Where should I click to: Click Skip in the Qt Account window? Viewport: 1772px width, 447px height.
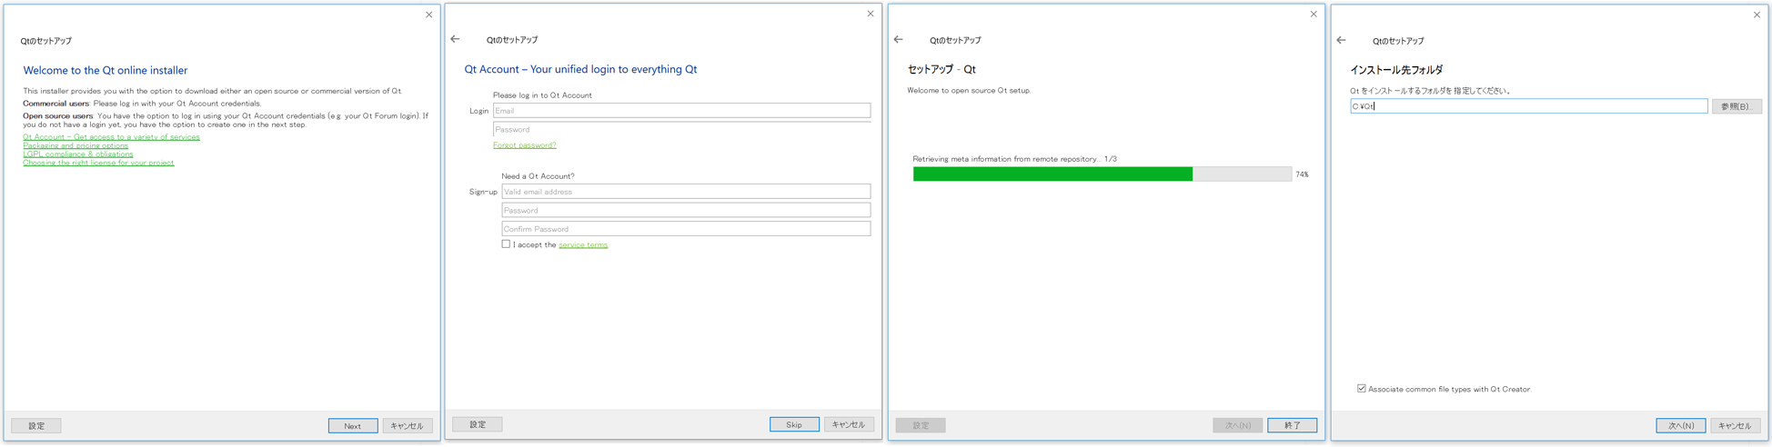click(794, 424)
